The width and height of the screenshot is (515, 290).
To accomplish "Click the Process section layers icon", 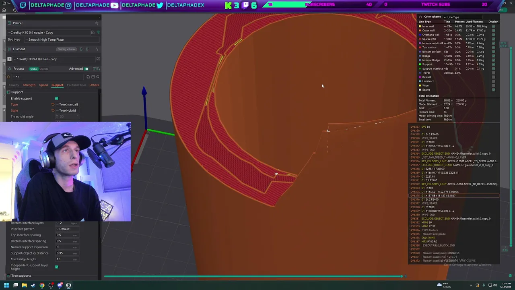I will pos(9,68).
